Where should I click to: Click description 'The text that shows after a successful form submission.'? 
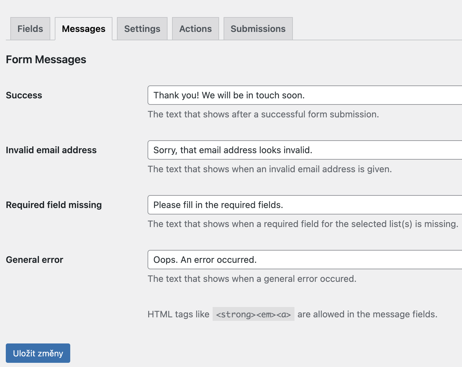[263, 114]
